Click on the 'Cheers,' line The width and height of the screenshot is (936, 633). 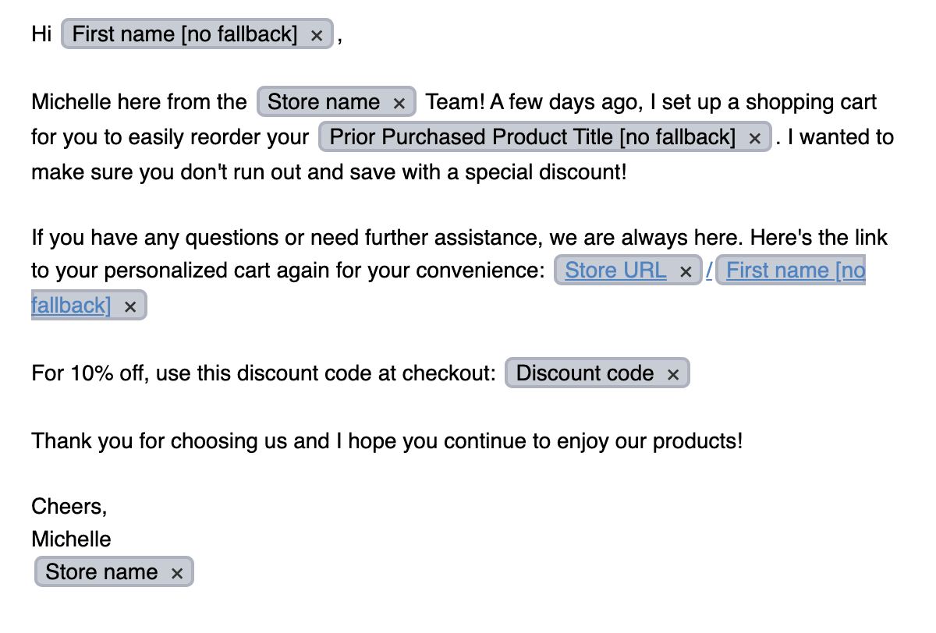(x=69, y=507)
